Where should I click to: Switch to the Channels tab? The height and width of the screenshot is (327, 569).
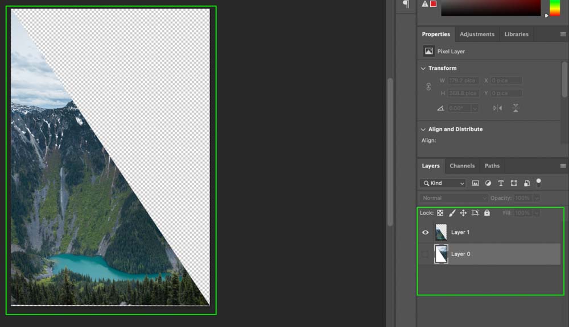tap(462, 166)
